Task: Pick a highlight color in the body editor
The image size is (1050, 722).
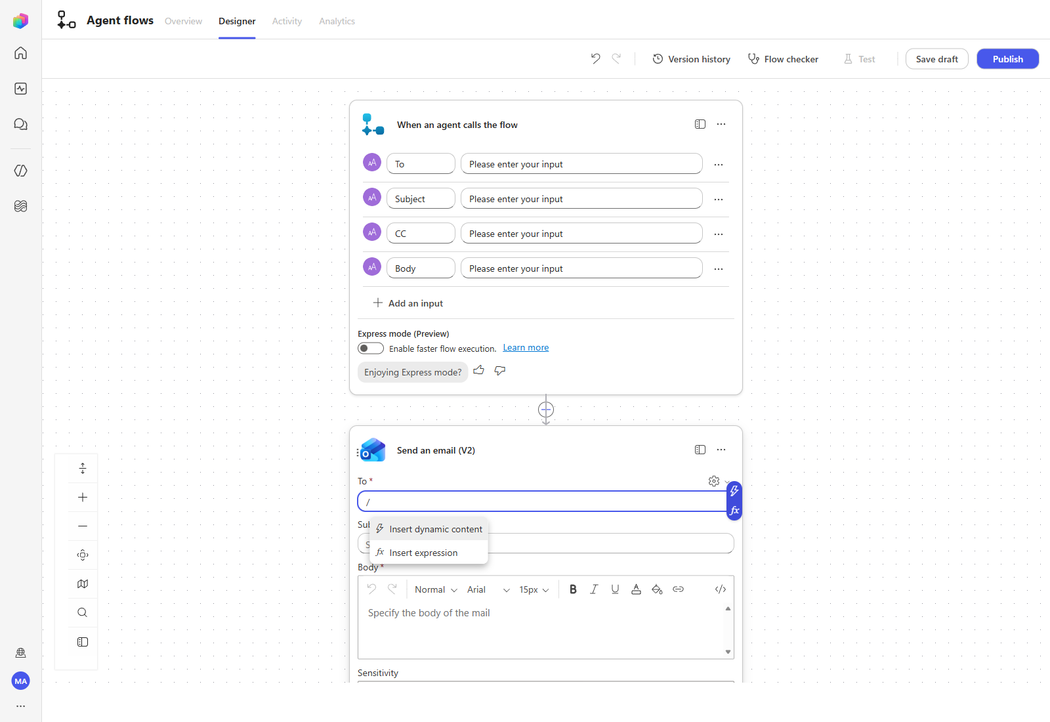Action: pos(657,589)
